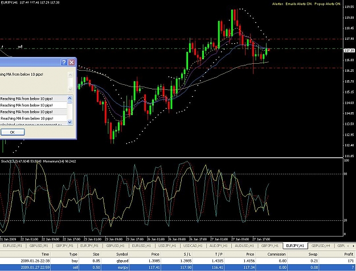Click the chart tabs right scroll arrow
Viewport: 356px width, 271px height.
coord(353,246)
